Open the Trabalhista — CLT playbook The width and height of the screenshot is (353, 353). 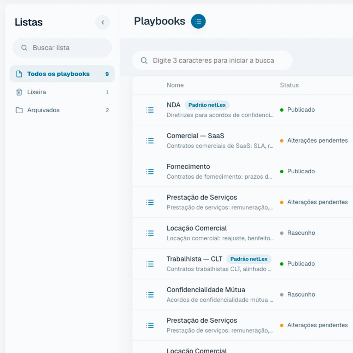194,259
